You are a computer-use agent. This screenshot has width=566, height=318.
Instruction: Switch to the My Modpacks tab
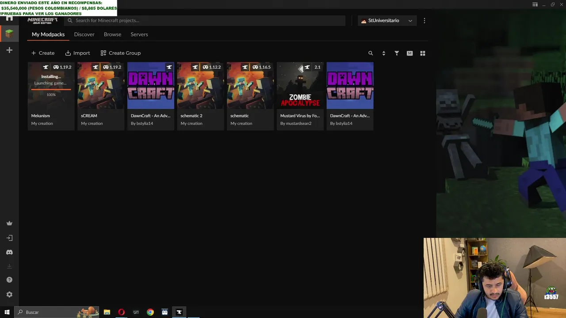click(48, 34)
